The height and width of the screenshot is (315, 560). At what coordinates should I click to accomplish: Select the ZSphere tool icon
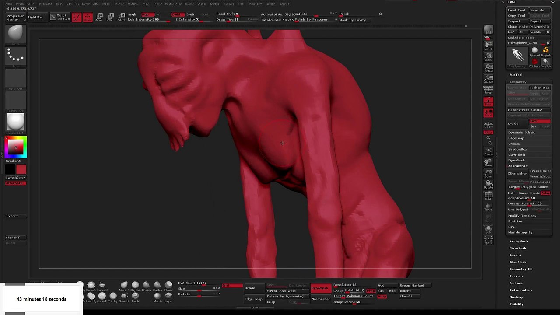[x=535, y=63]
